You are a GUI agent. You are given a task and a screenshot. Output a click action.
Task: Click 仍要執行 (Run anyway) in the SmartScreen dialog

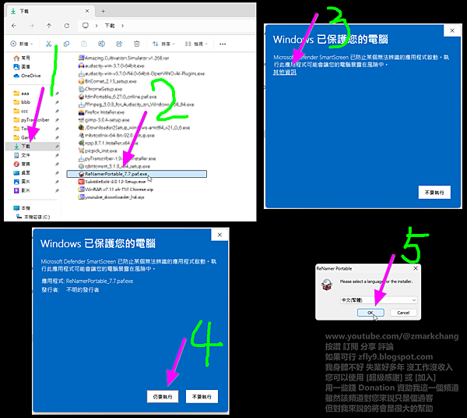[x=163, y=396]
